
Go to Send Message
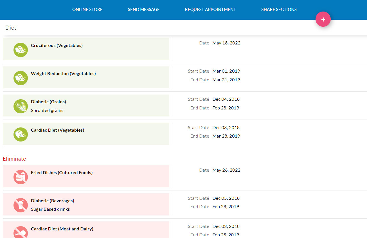click(x=143, y=10)
